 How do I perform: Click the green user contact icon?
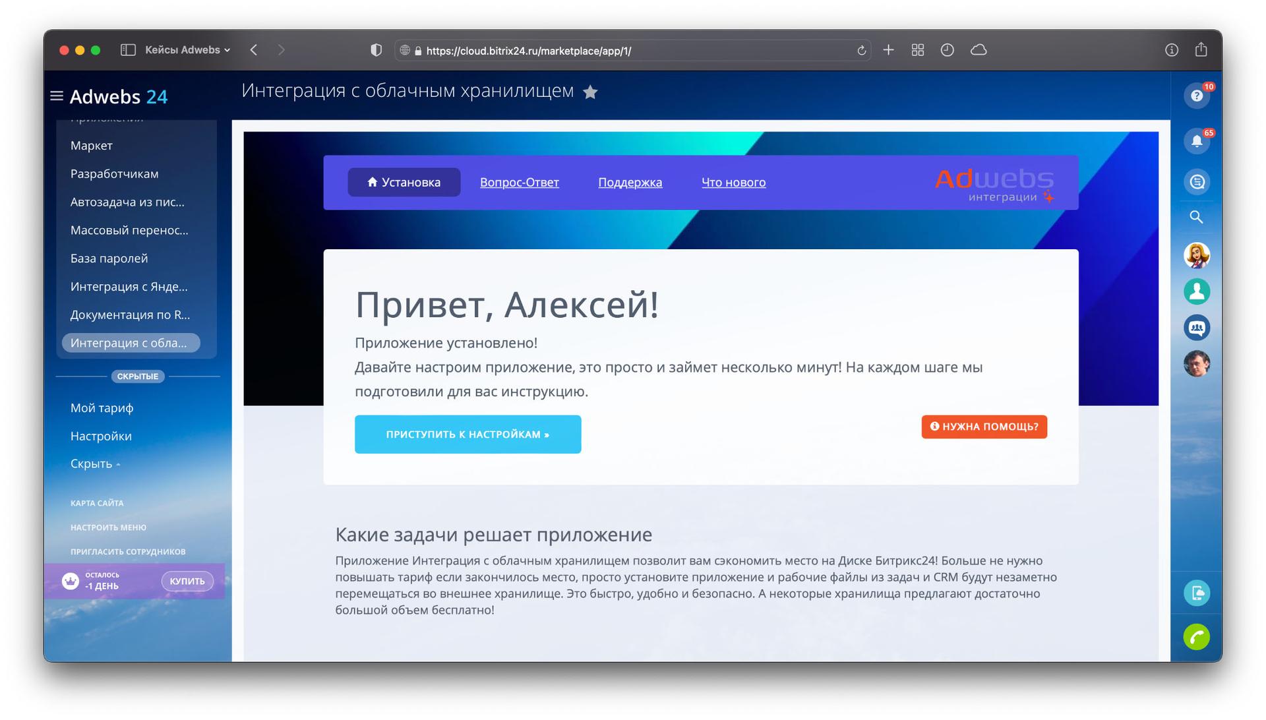[x=1196, y=291]
